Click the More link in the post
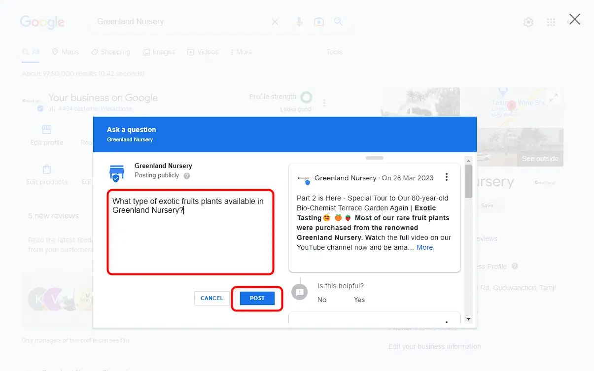The height and width of the screenshot is (371, 594). pos(424,247)
